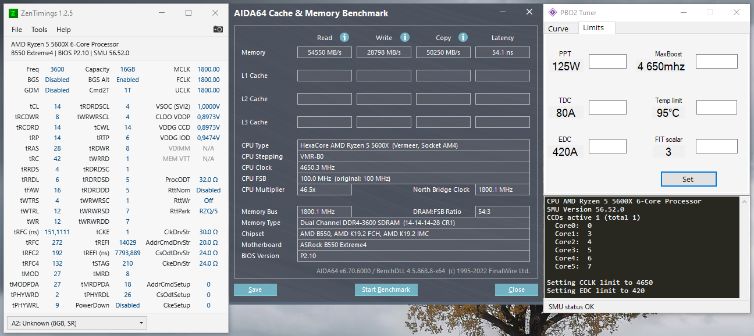The height and width of the screenshot is (336, 754).
Task: Click the FIT scalar input field
Action: tap(717, 146)
